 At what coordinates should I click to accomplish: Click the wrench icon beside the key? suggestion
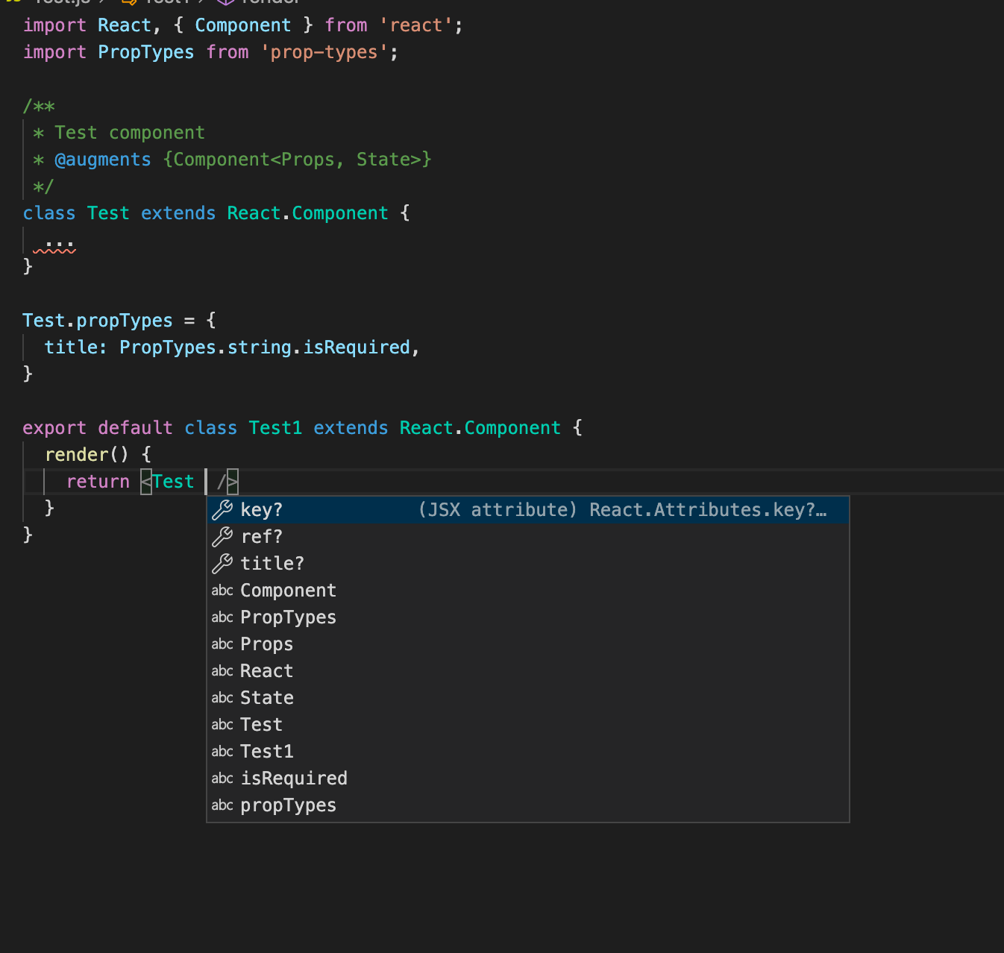222,509
